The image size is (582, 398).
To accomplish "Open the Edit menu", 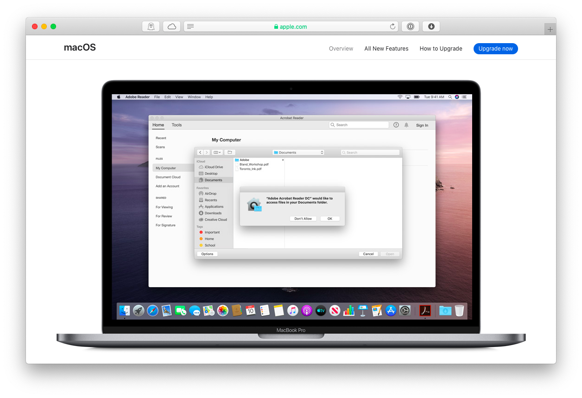I will pyautogui.click(x=167, y=97).
